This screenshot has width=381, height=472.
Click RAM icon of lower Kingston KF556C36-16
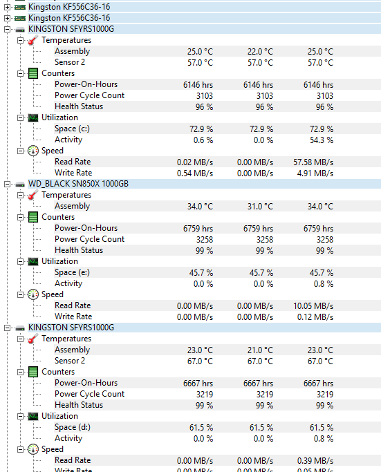[x=20, y=18]
